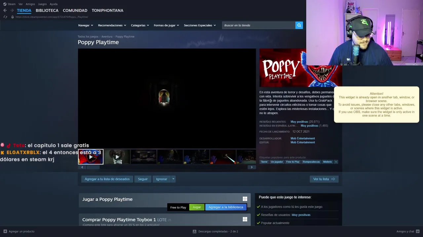Click the Rompecabezas tag
The image size is (423, 237).
coord(311,162)
